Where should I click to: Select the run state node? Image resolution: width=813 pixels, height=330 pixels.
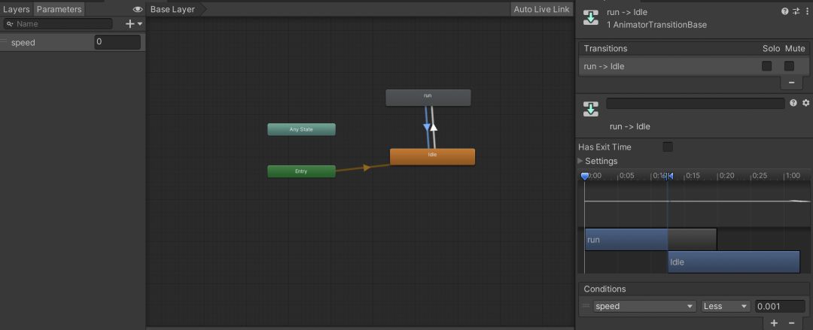(x=428, y=98)
